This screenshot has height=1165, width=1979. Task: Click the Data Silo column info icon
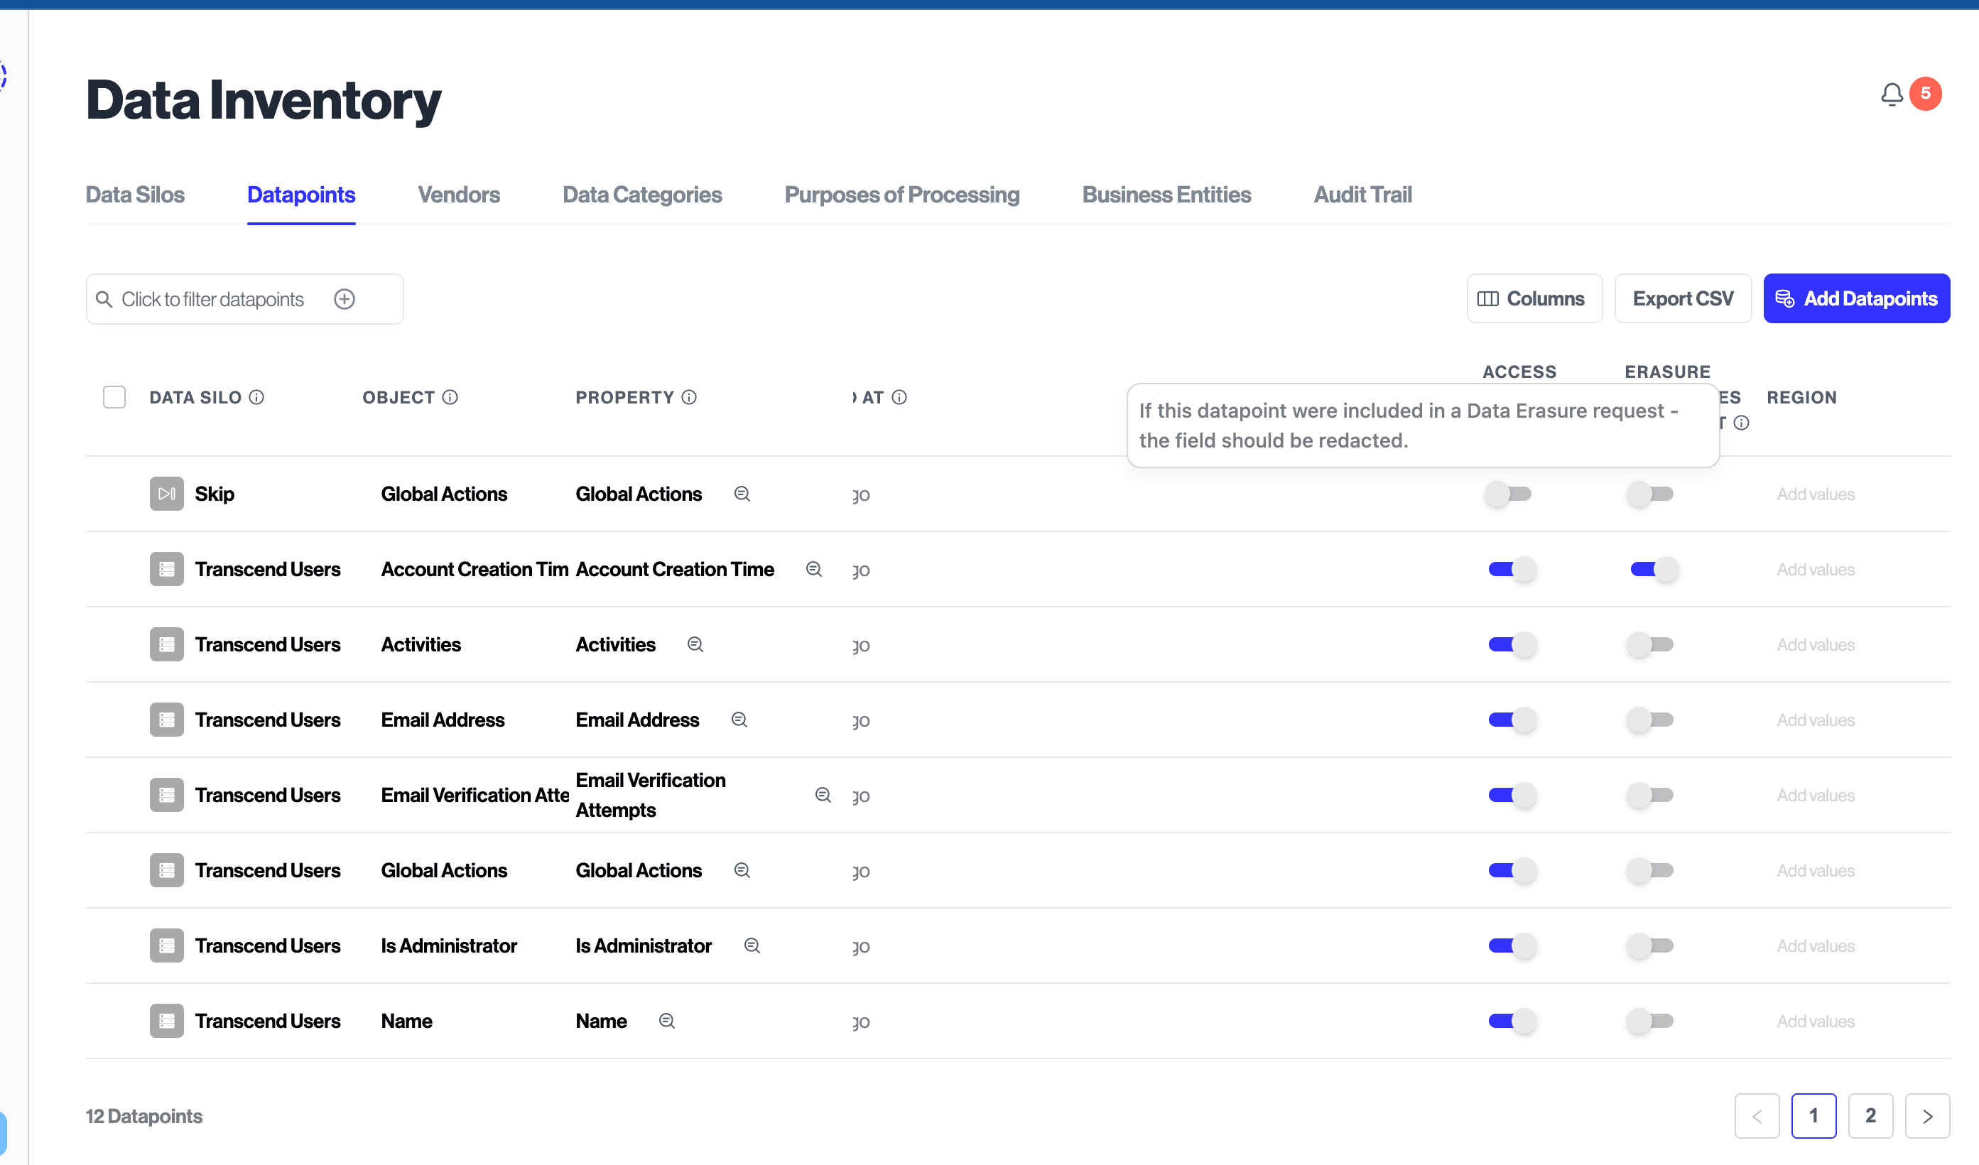click(257, 398)
